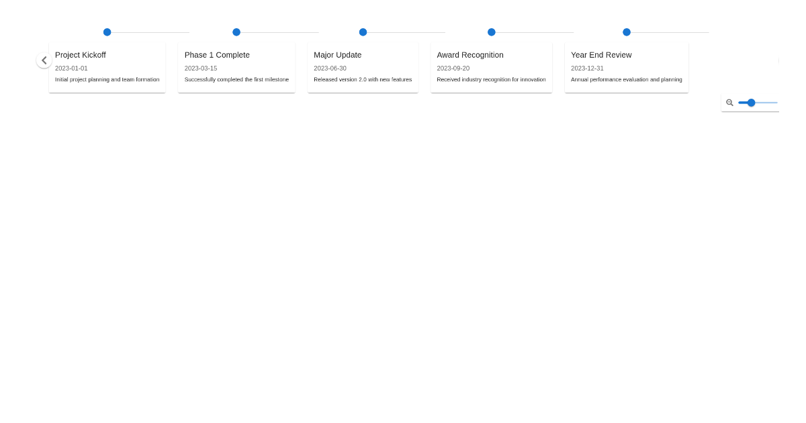
Task: Click the zoom out magnifier icon
Action: 729,103
